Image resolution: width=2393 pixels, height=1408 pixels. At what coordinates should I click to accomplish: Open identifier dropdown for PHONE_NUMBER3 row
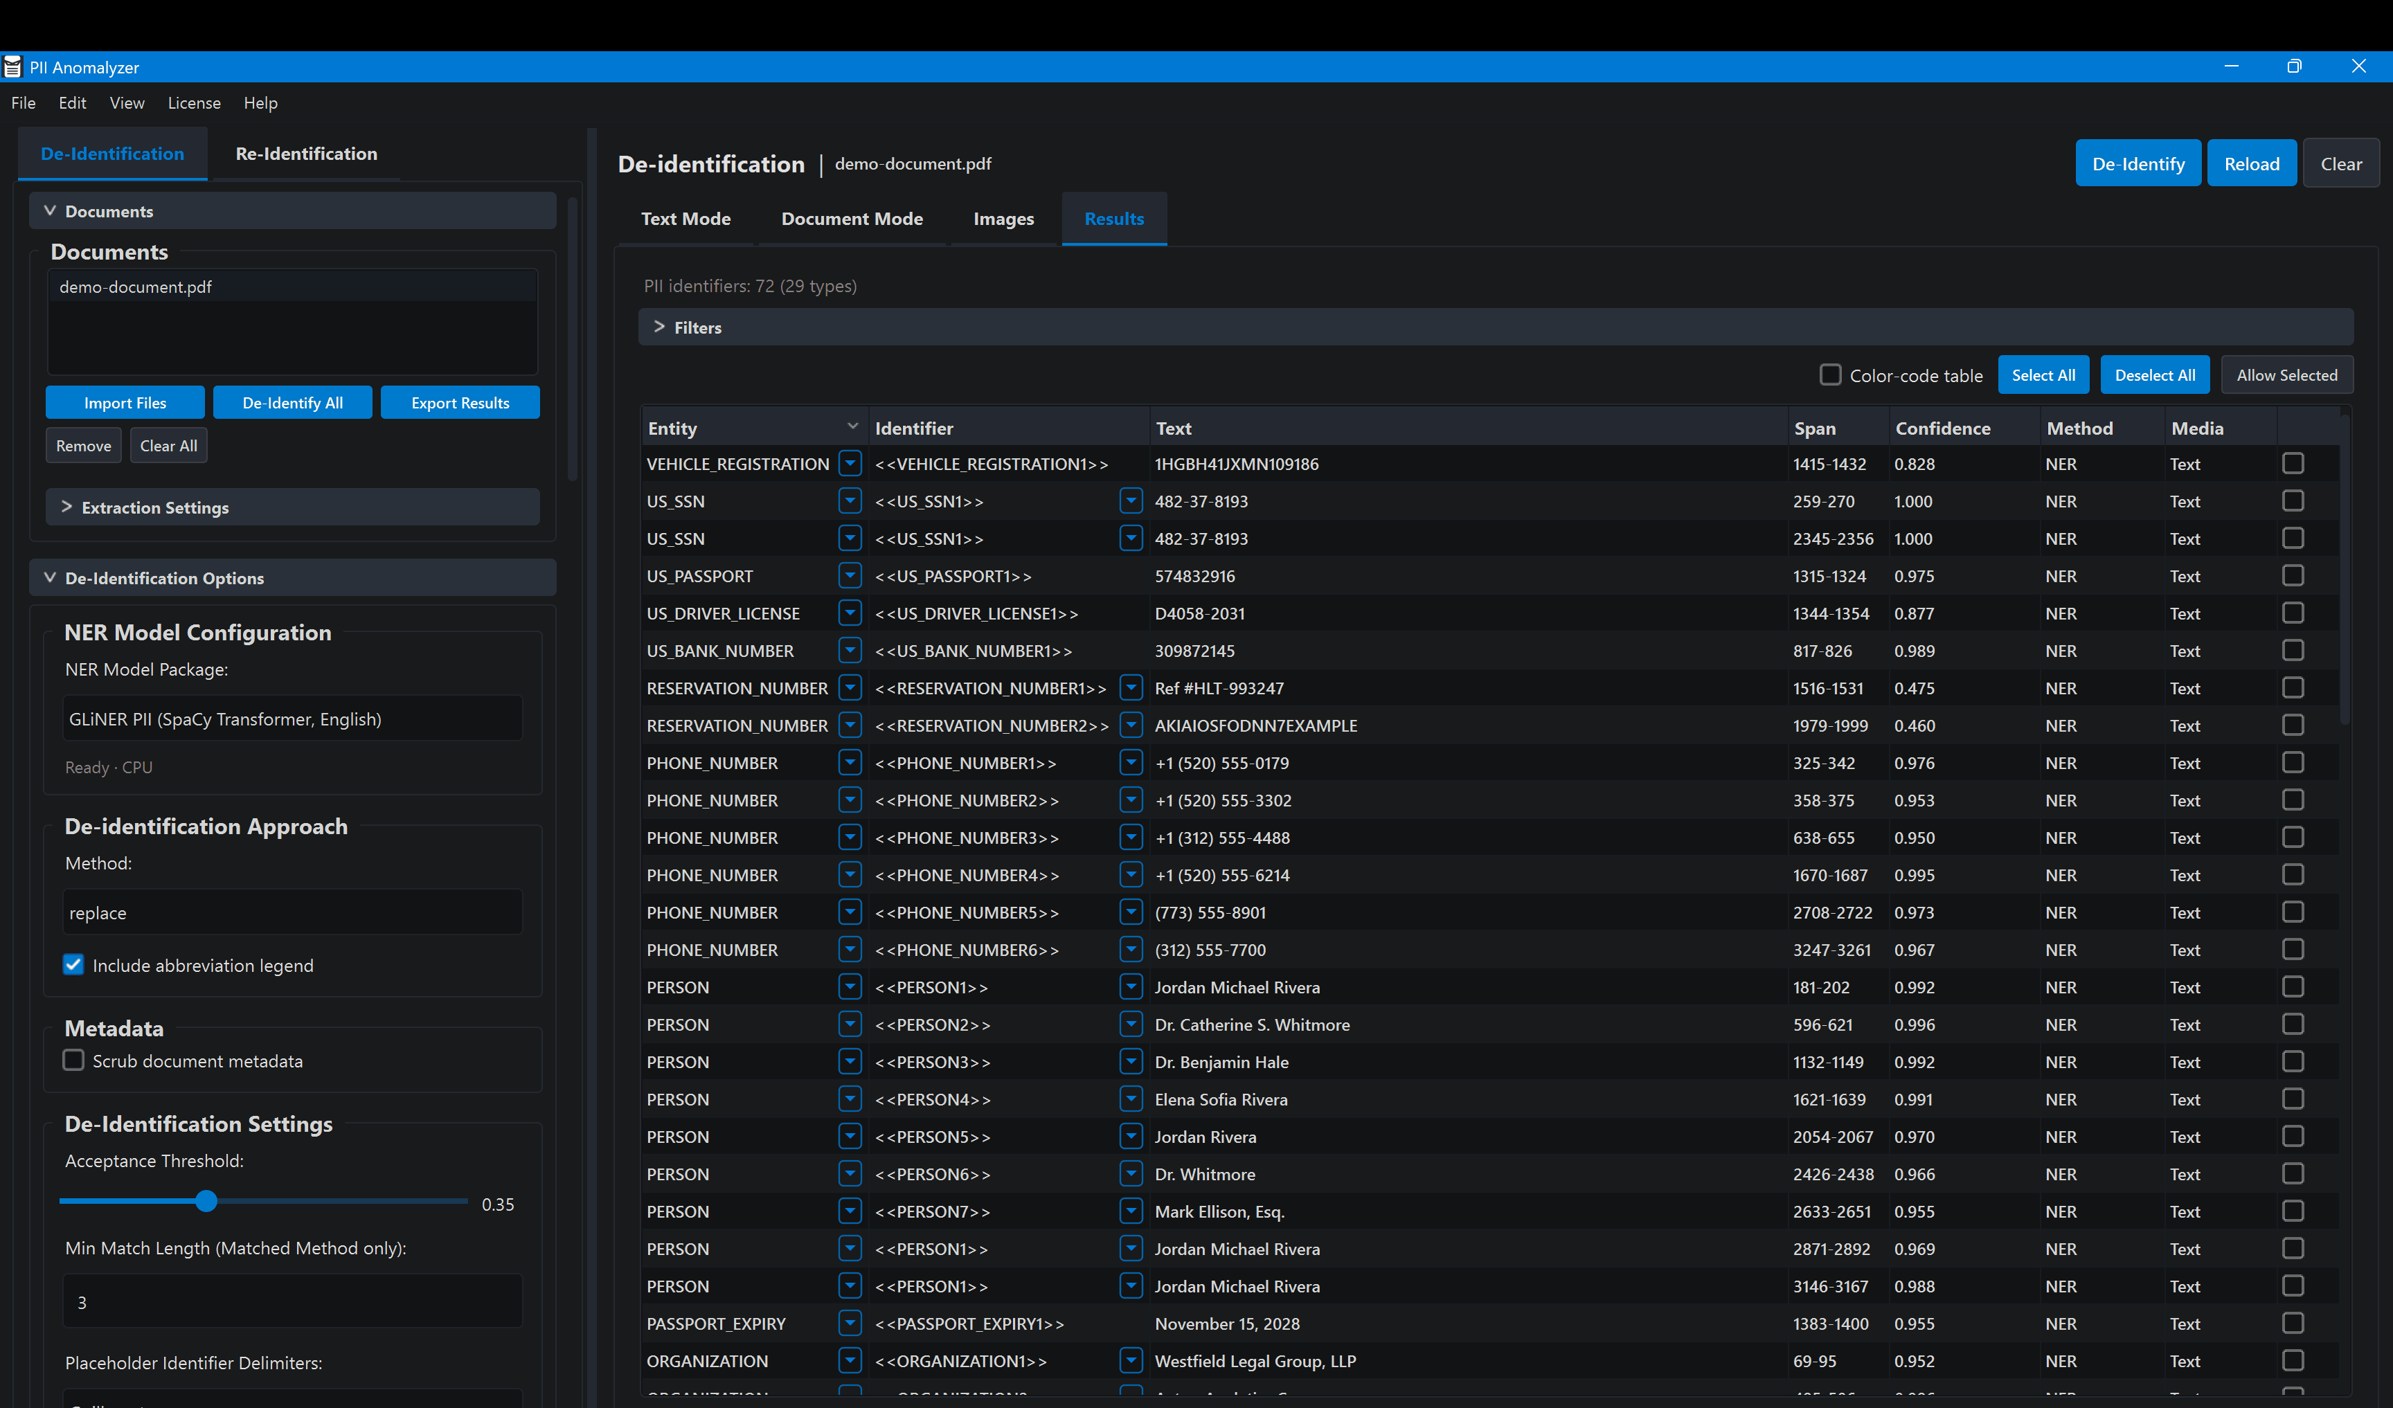tap(1130, 838)
